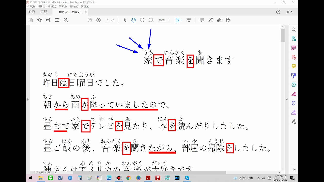Click the page number field
324x182 pixels.
108,20
